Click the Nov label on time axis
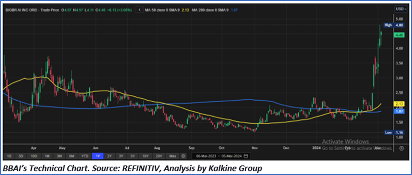Image resolution: width=412 pixels, height=175 pixels. (254, 148)
